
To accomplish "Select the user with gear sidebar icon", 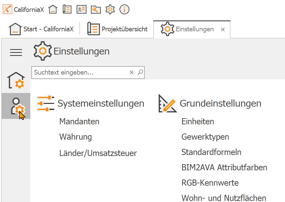I will coord(16,106).
